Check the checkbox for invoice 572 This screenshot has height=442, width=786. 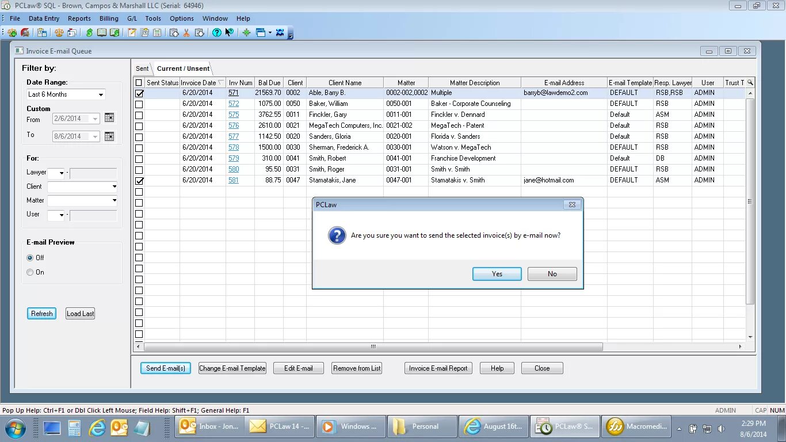click(139, 104)
